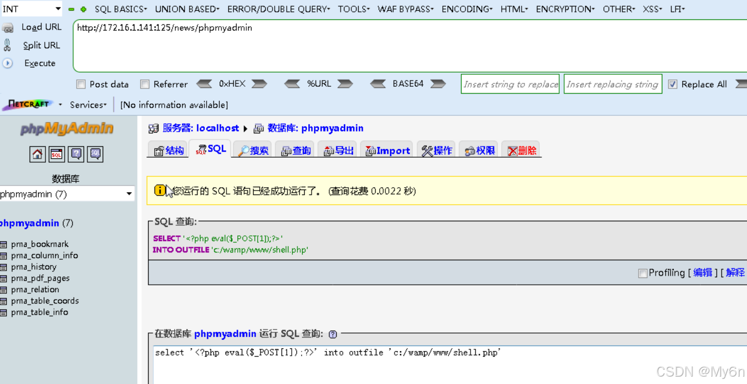Open the OTHER dropdown menu

pyautogui.click(x=619, y=9)
